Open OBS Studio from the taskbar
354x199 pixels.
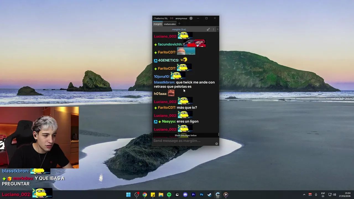[x=137, y=195]
